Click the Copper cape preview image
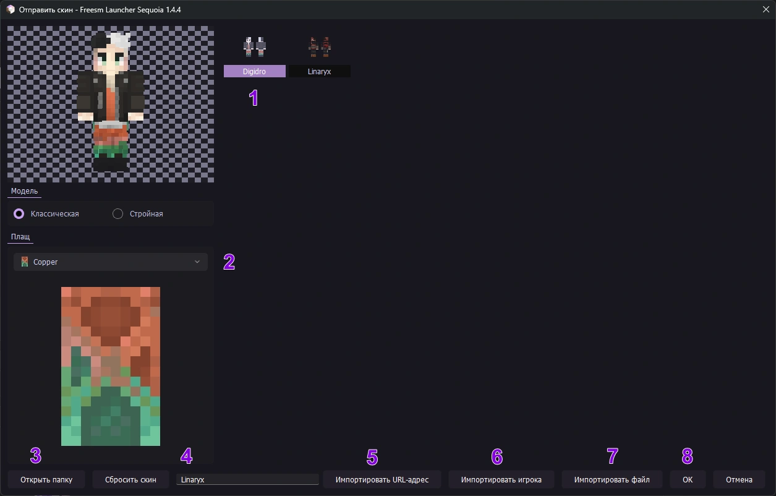The width and height of the screenshot is (776, 496). pos(111,366)
